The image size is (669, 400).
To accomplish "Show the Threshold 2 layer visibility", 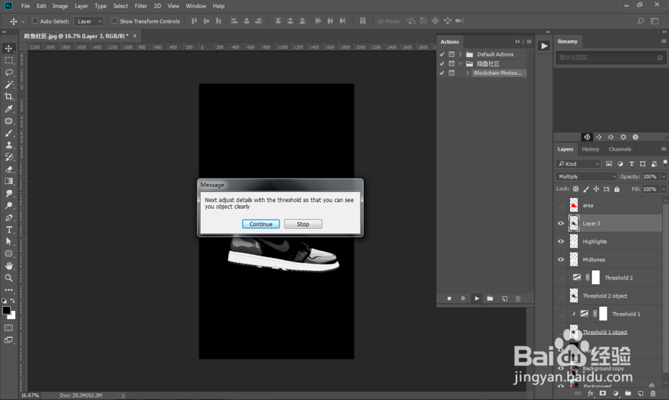I will [561, 278].
